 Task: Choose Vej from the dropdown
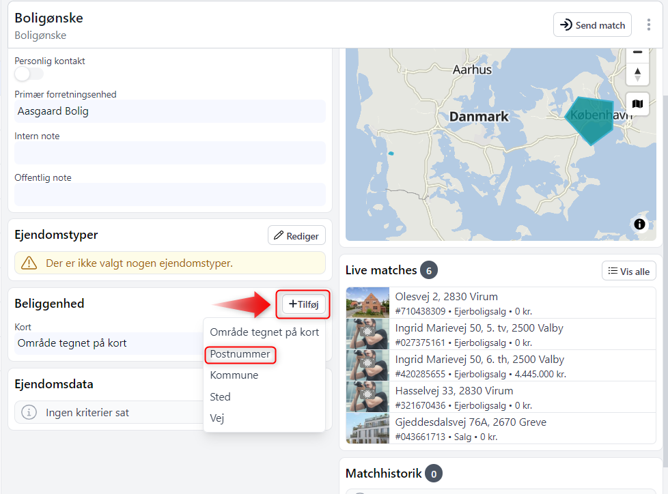217,418
